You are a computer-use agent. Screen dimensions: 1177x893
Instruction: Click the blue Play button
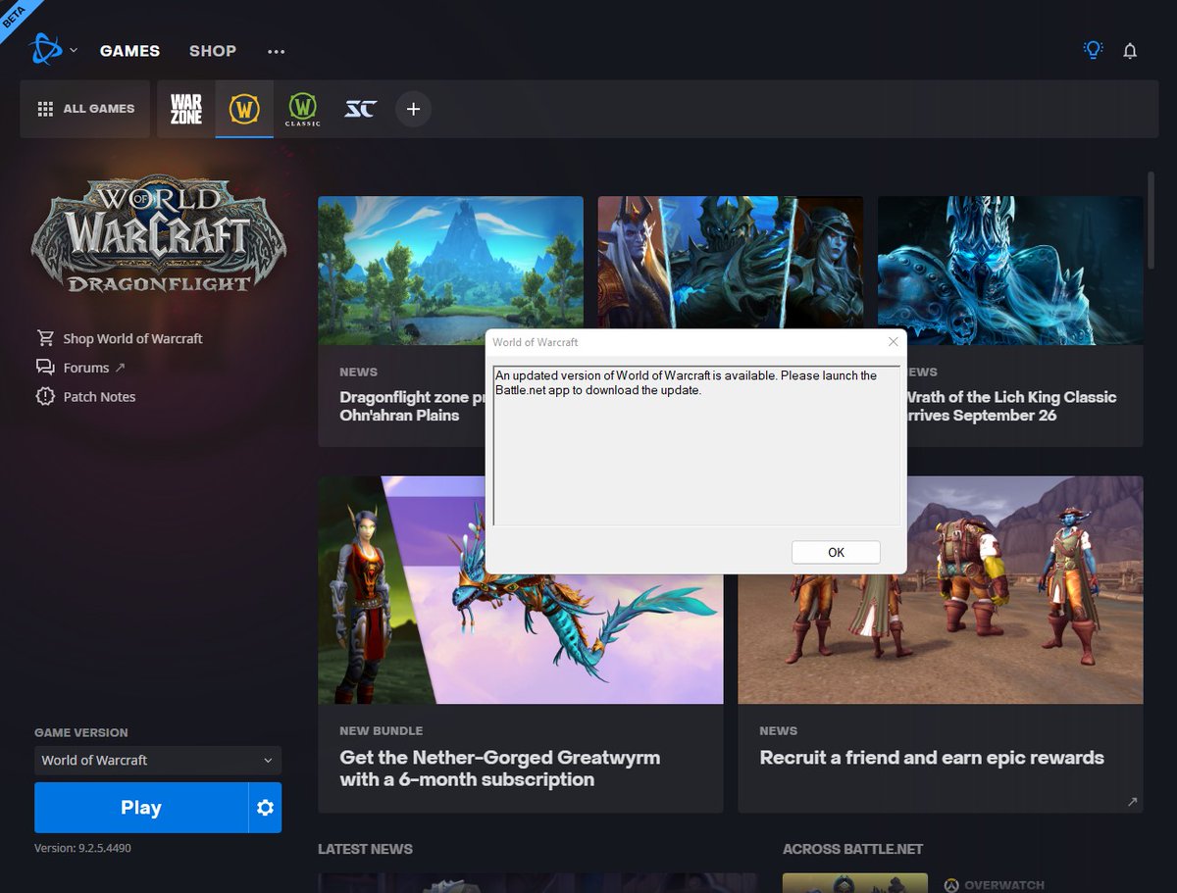141,808
